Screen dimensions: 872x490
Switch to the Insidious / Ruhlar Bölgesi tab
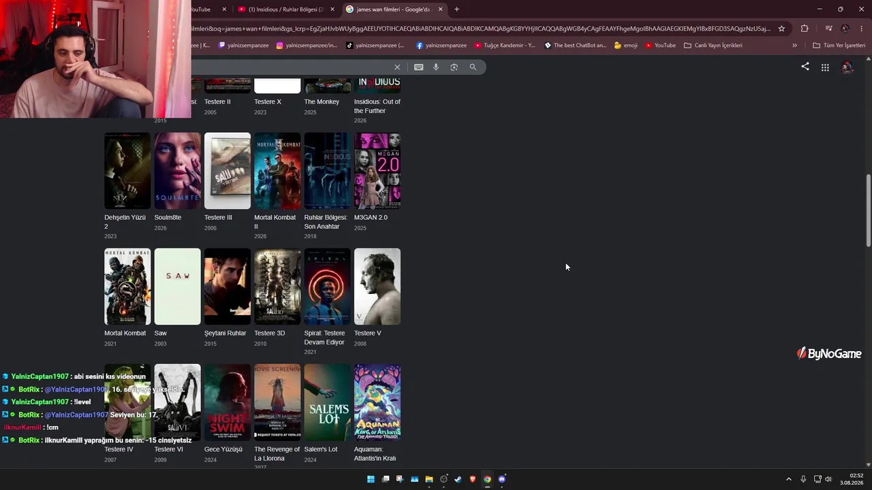pos(285,10)
